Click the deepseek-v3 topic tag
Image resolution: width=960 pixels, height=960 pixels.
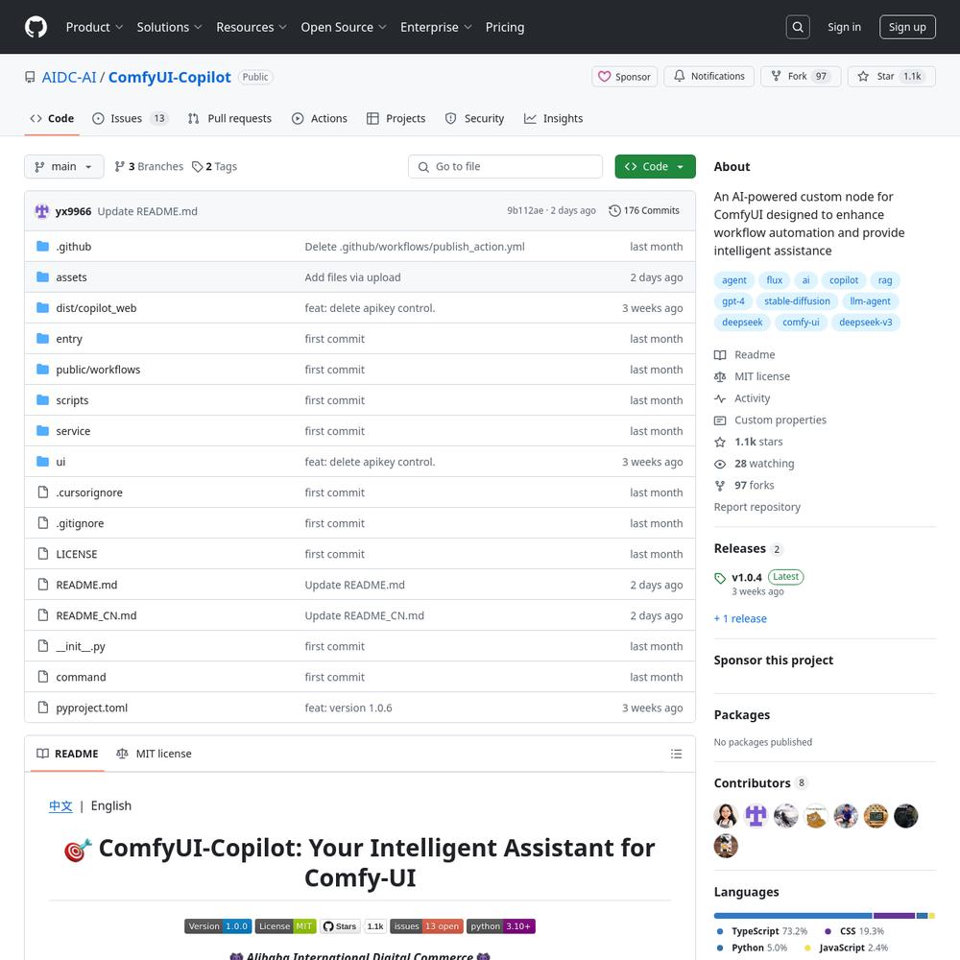(865, 322)
